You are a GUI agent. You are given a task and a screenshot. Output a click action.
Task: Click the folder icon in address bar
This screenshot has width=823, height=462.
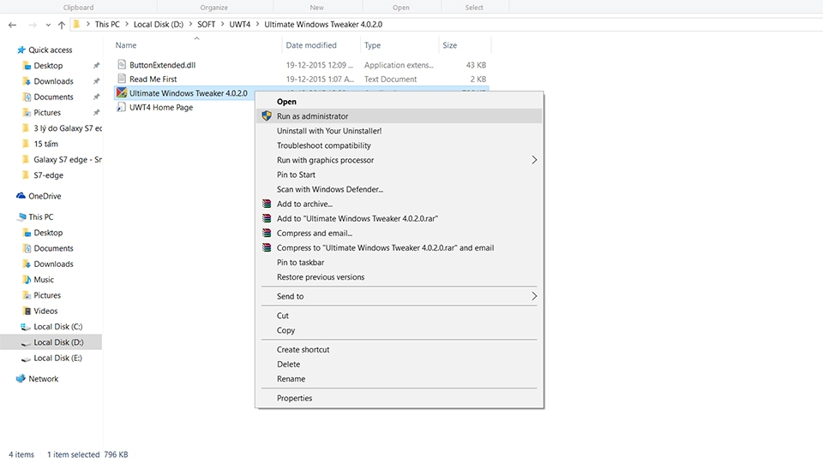76,24
